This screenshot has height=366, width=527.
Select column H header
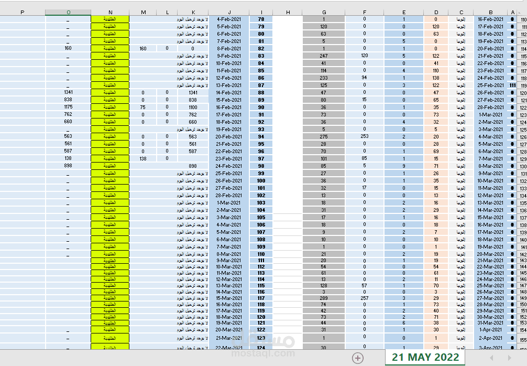(288, 13)
